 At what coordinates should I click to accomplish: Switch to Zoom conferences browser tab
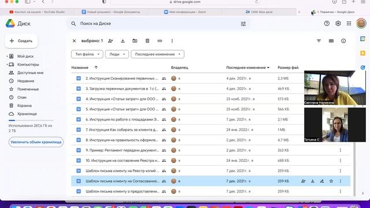(x=185, y=12)
